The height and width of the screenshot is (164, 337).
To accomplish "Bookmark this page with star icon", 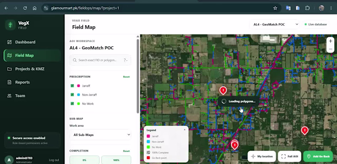I will 275,8.
